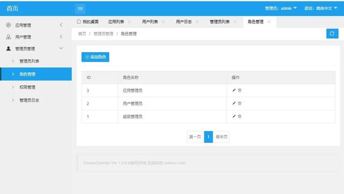Go to 最末页 in pagination
The image size is (344, 194).
pos(221,136)
